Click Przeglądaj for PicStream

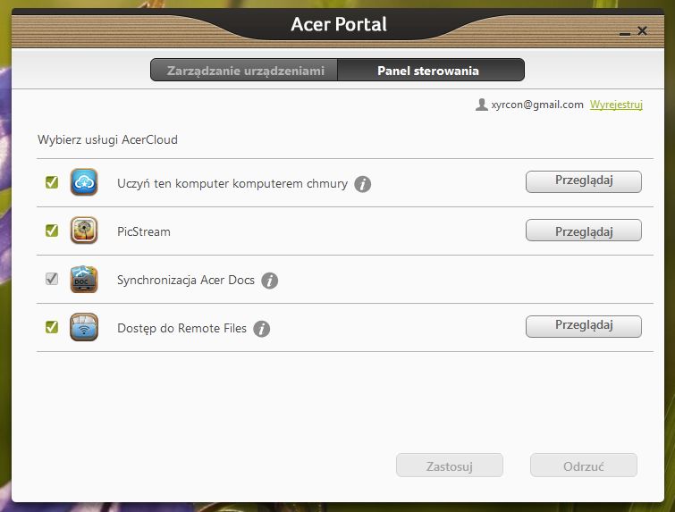(583, 231)
